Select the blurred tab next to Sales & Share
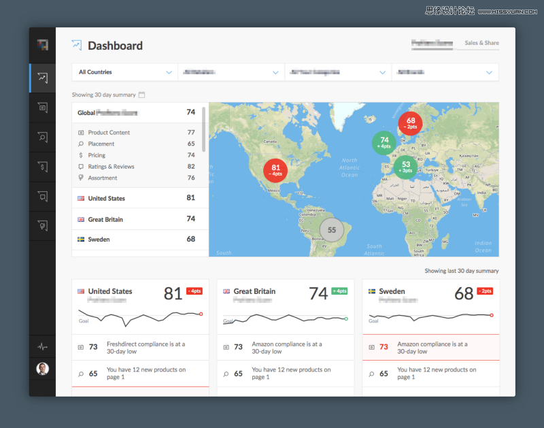The image size is (544, 428). 432,44
